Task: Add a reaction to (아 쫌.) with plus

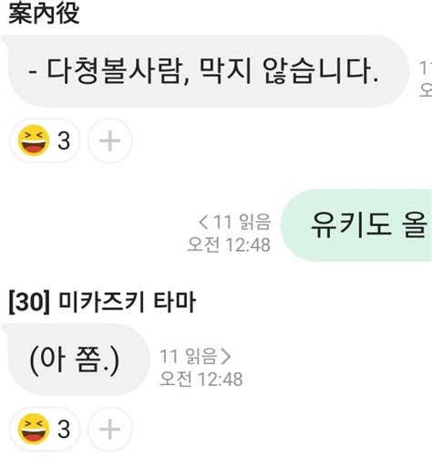Action: [110, 429]
